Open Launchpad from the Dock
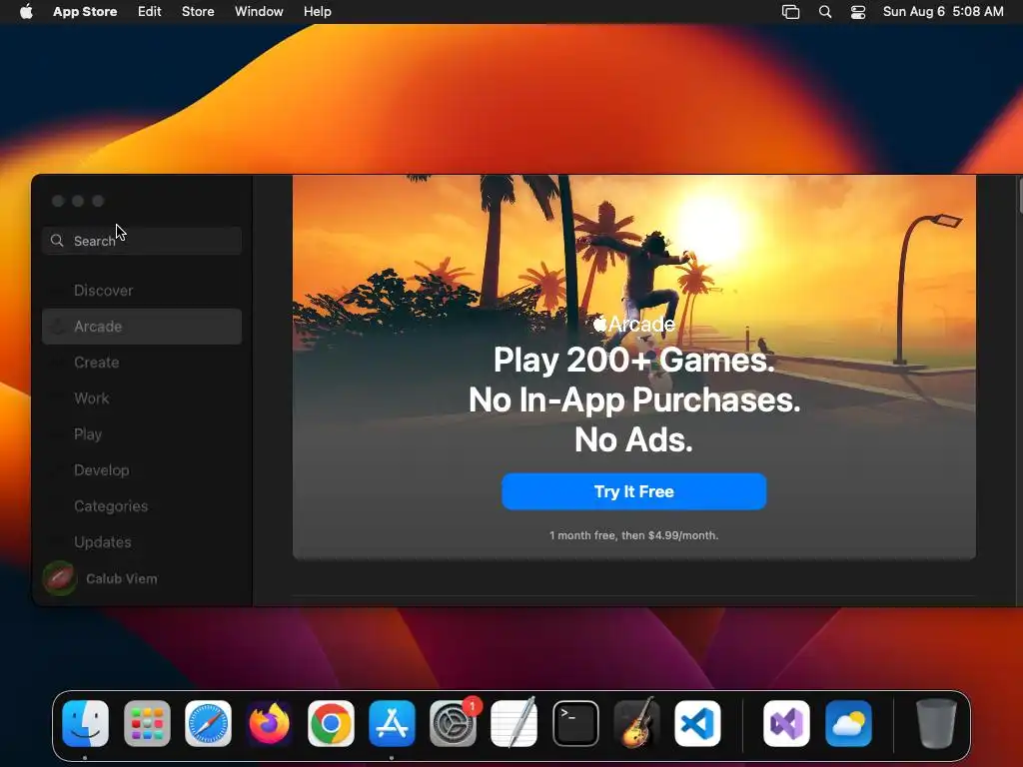1023x767 pixels. tap(147, 723)
